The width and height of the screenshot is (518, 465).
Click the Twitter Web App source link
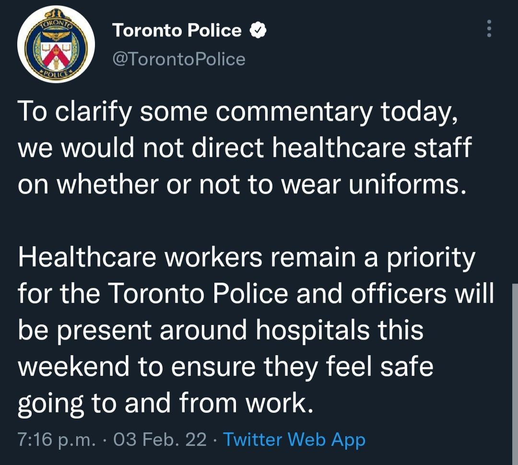pyautogui.click(x=294, y=440)
